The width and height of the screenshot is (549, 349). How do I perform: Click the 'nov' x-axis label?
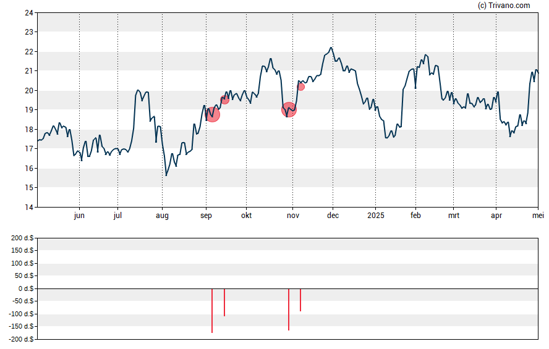click(x=293, y=216)
